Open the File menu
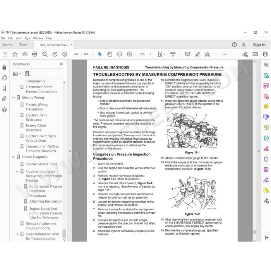This screenshot has height=271, width=271. coord(3,38)
